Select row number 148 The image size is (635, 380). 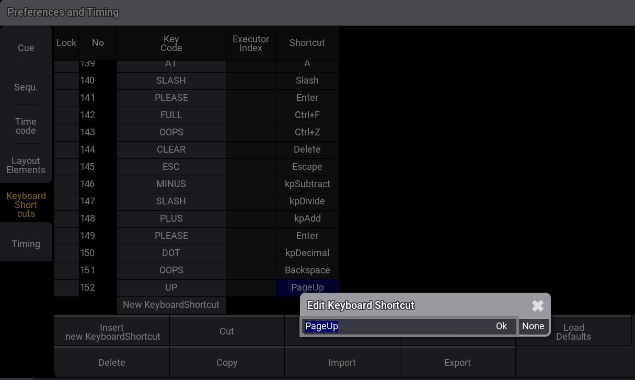pos(98,218)
